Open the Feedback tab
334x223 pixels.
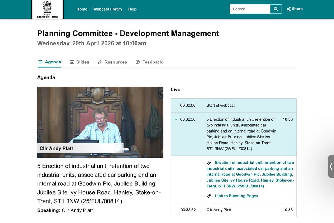[149, 62]
